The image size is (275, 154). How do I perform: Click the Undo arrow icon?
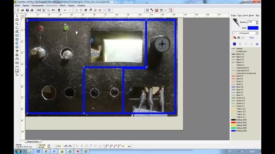[65, 10]
